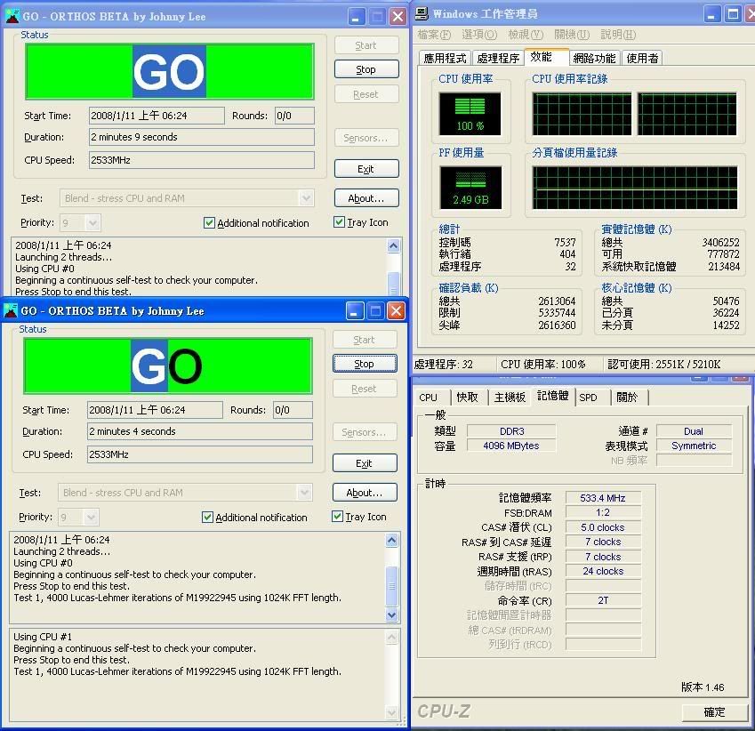Click the ORTHOS app icon in the top window title bar
The width and height of the screenshot is (755, 731).
tap(12, 16)
